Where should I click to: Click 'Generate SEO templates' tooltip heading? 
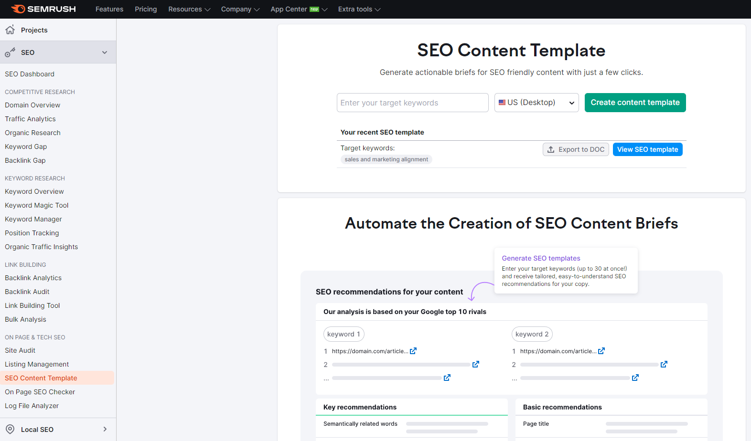coord(541,258)
